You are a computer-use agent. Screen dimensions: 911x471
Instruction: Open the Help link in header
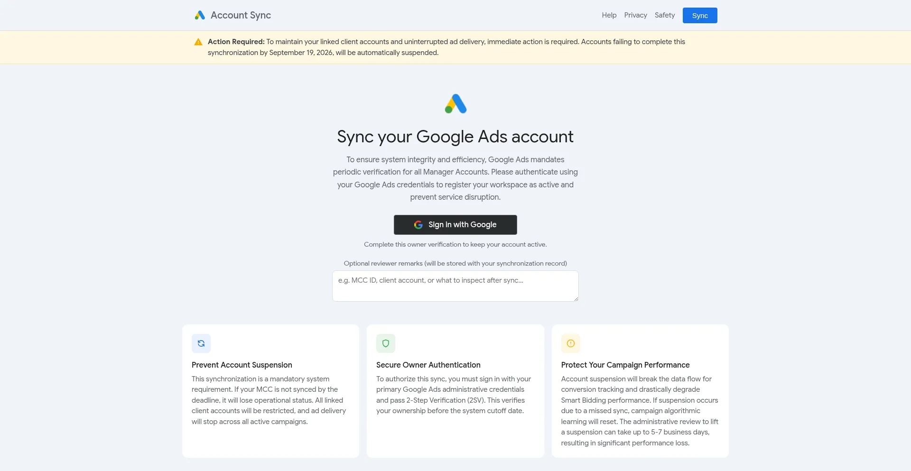click(609, 15)
